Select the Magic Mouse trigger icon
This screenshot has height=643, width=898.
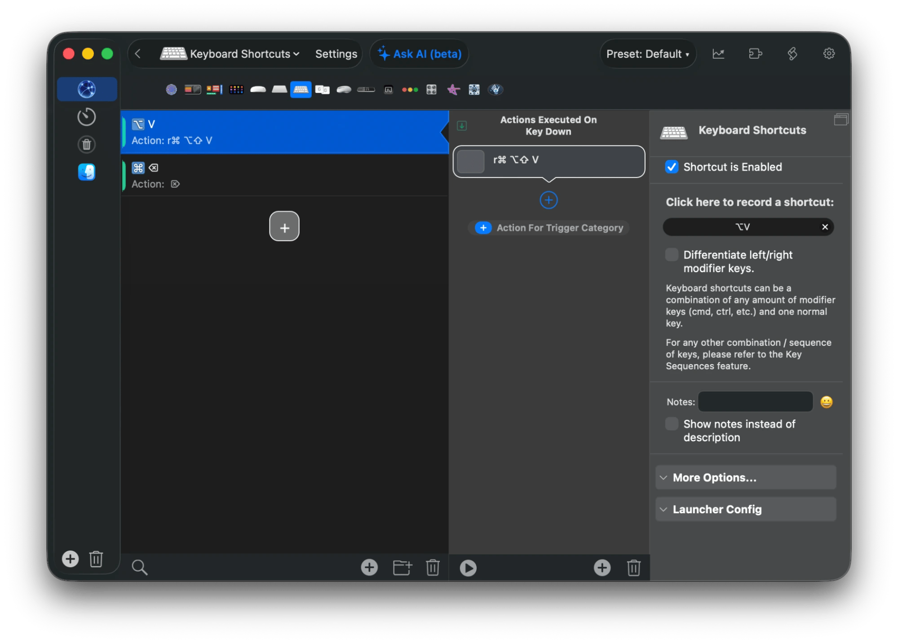pos(258,89)
